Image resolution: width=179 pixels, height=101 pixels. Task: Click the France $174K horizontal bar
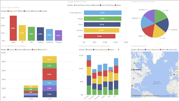tap(102, 24)
